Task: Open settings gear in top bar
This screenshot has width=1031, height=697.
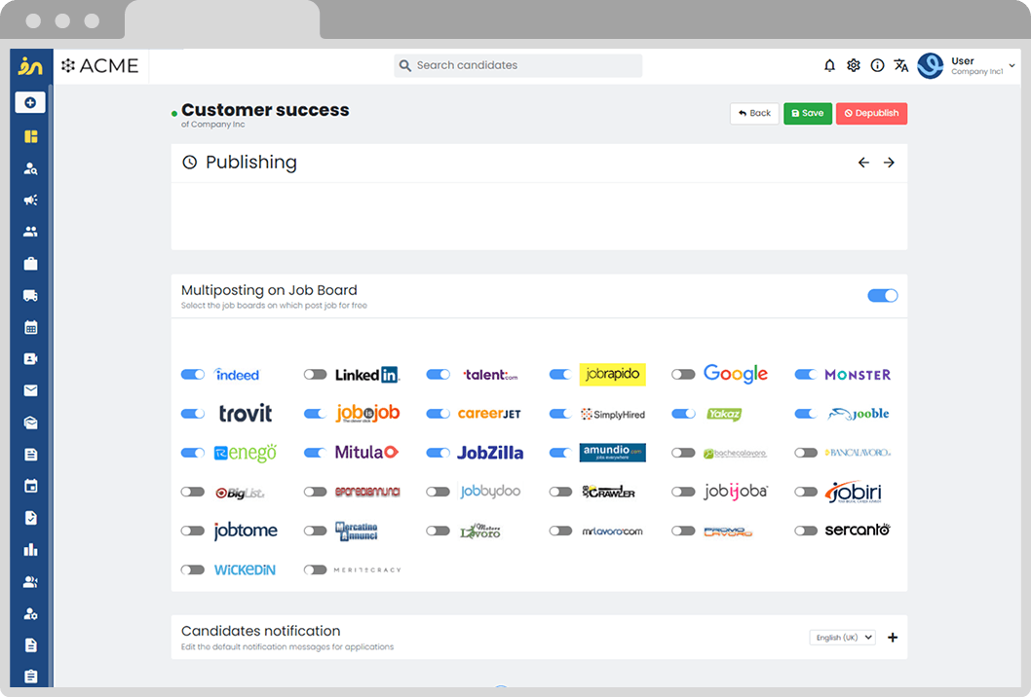Action: click(x=854, y=65)
